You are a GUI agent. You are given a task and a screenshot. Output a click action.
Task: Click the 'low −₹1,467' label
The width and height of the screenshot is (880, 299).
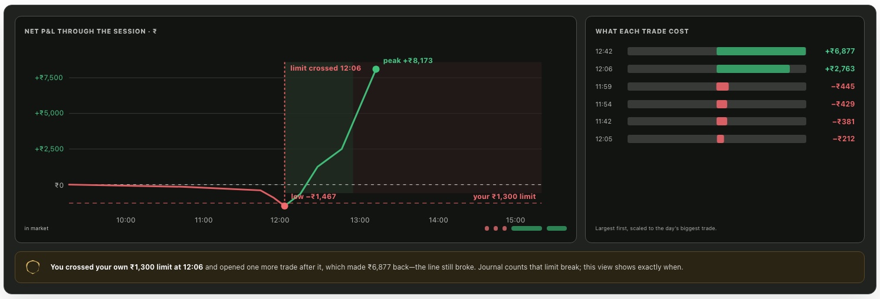(x=314, y=197)
